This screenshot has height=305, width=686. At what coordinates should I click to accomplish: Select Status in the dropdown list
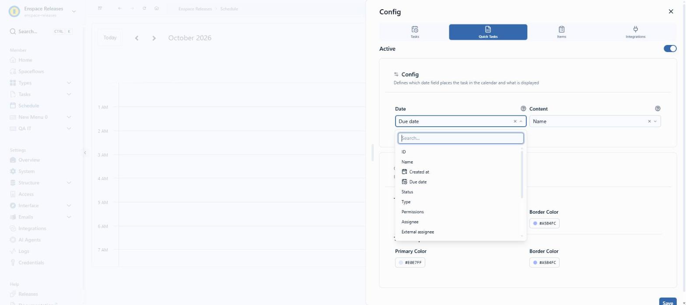tap(458, 192)
